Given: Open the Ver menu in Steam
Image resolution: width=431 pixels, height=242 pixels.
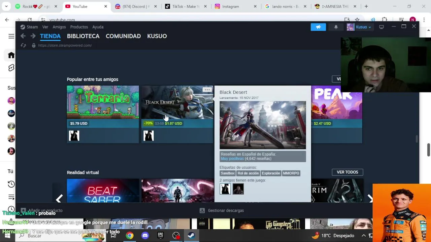Looking at the screenshot, I should click(x=45, y=27).
